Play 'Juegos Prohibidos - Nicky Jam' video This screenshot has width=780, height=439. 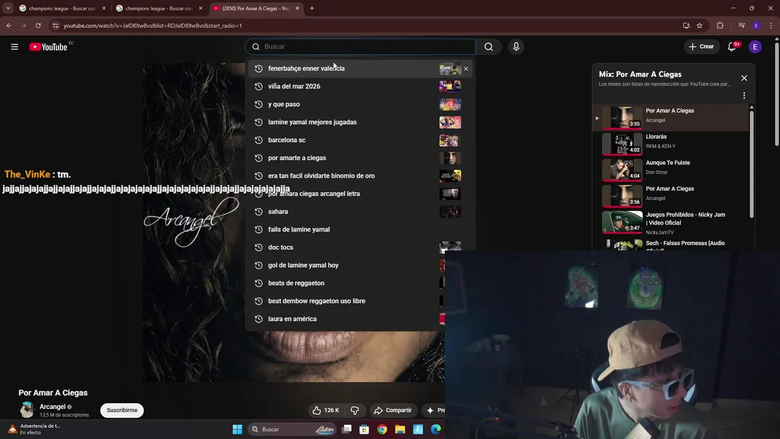670,223
